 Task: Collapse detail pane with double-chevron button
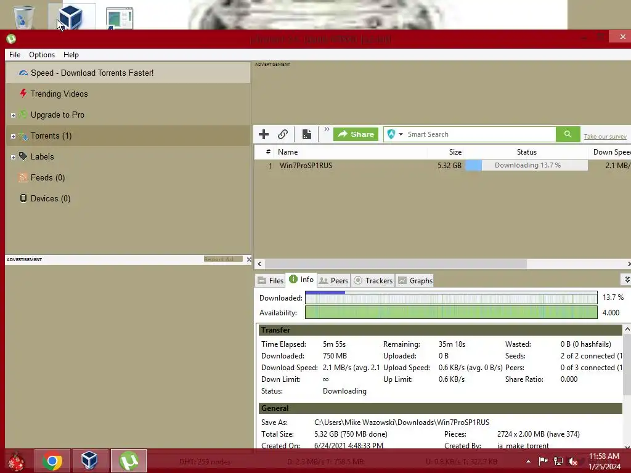click(x=626, y=279)
